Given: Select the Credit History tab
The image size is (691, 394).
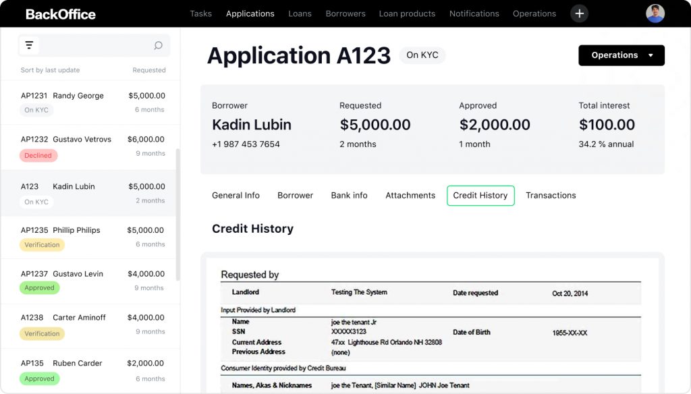Looking at the screenshot, I should pyautogui.click(x=480, y=195).
